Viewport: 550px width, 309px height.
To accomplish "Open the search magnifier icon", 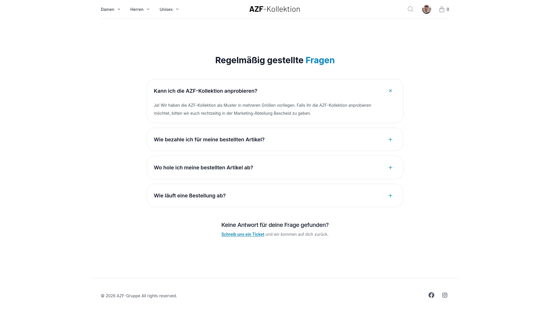I will 410,9.
